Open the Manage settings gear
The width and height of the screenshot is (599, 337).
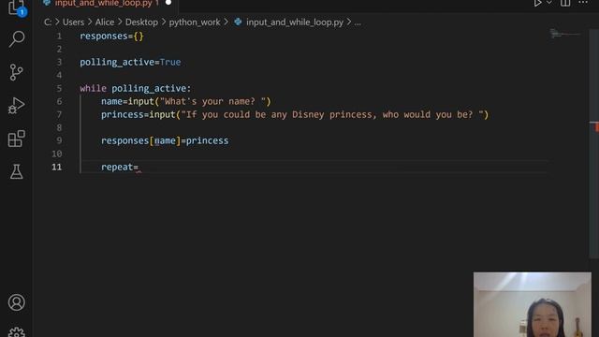tap(17, 332)
